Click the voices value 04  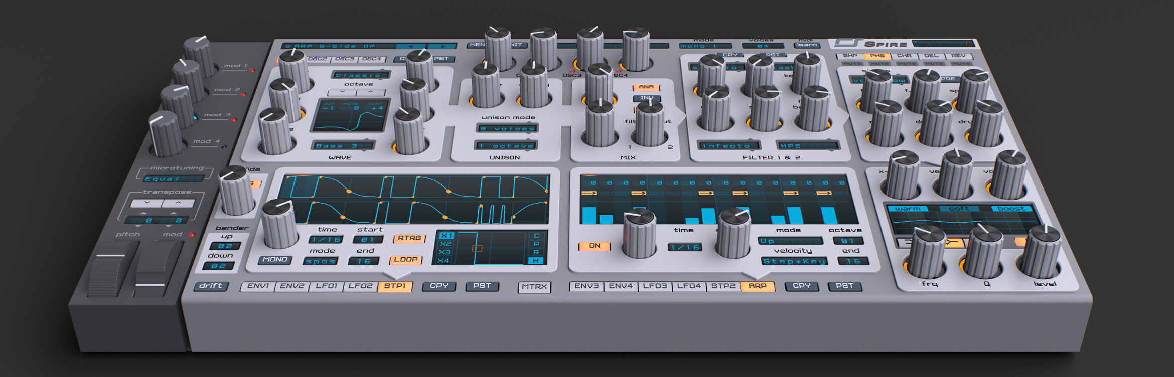click(763, 46)
